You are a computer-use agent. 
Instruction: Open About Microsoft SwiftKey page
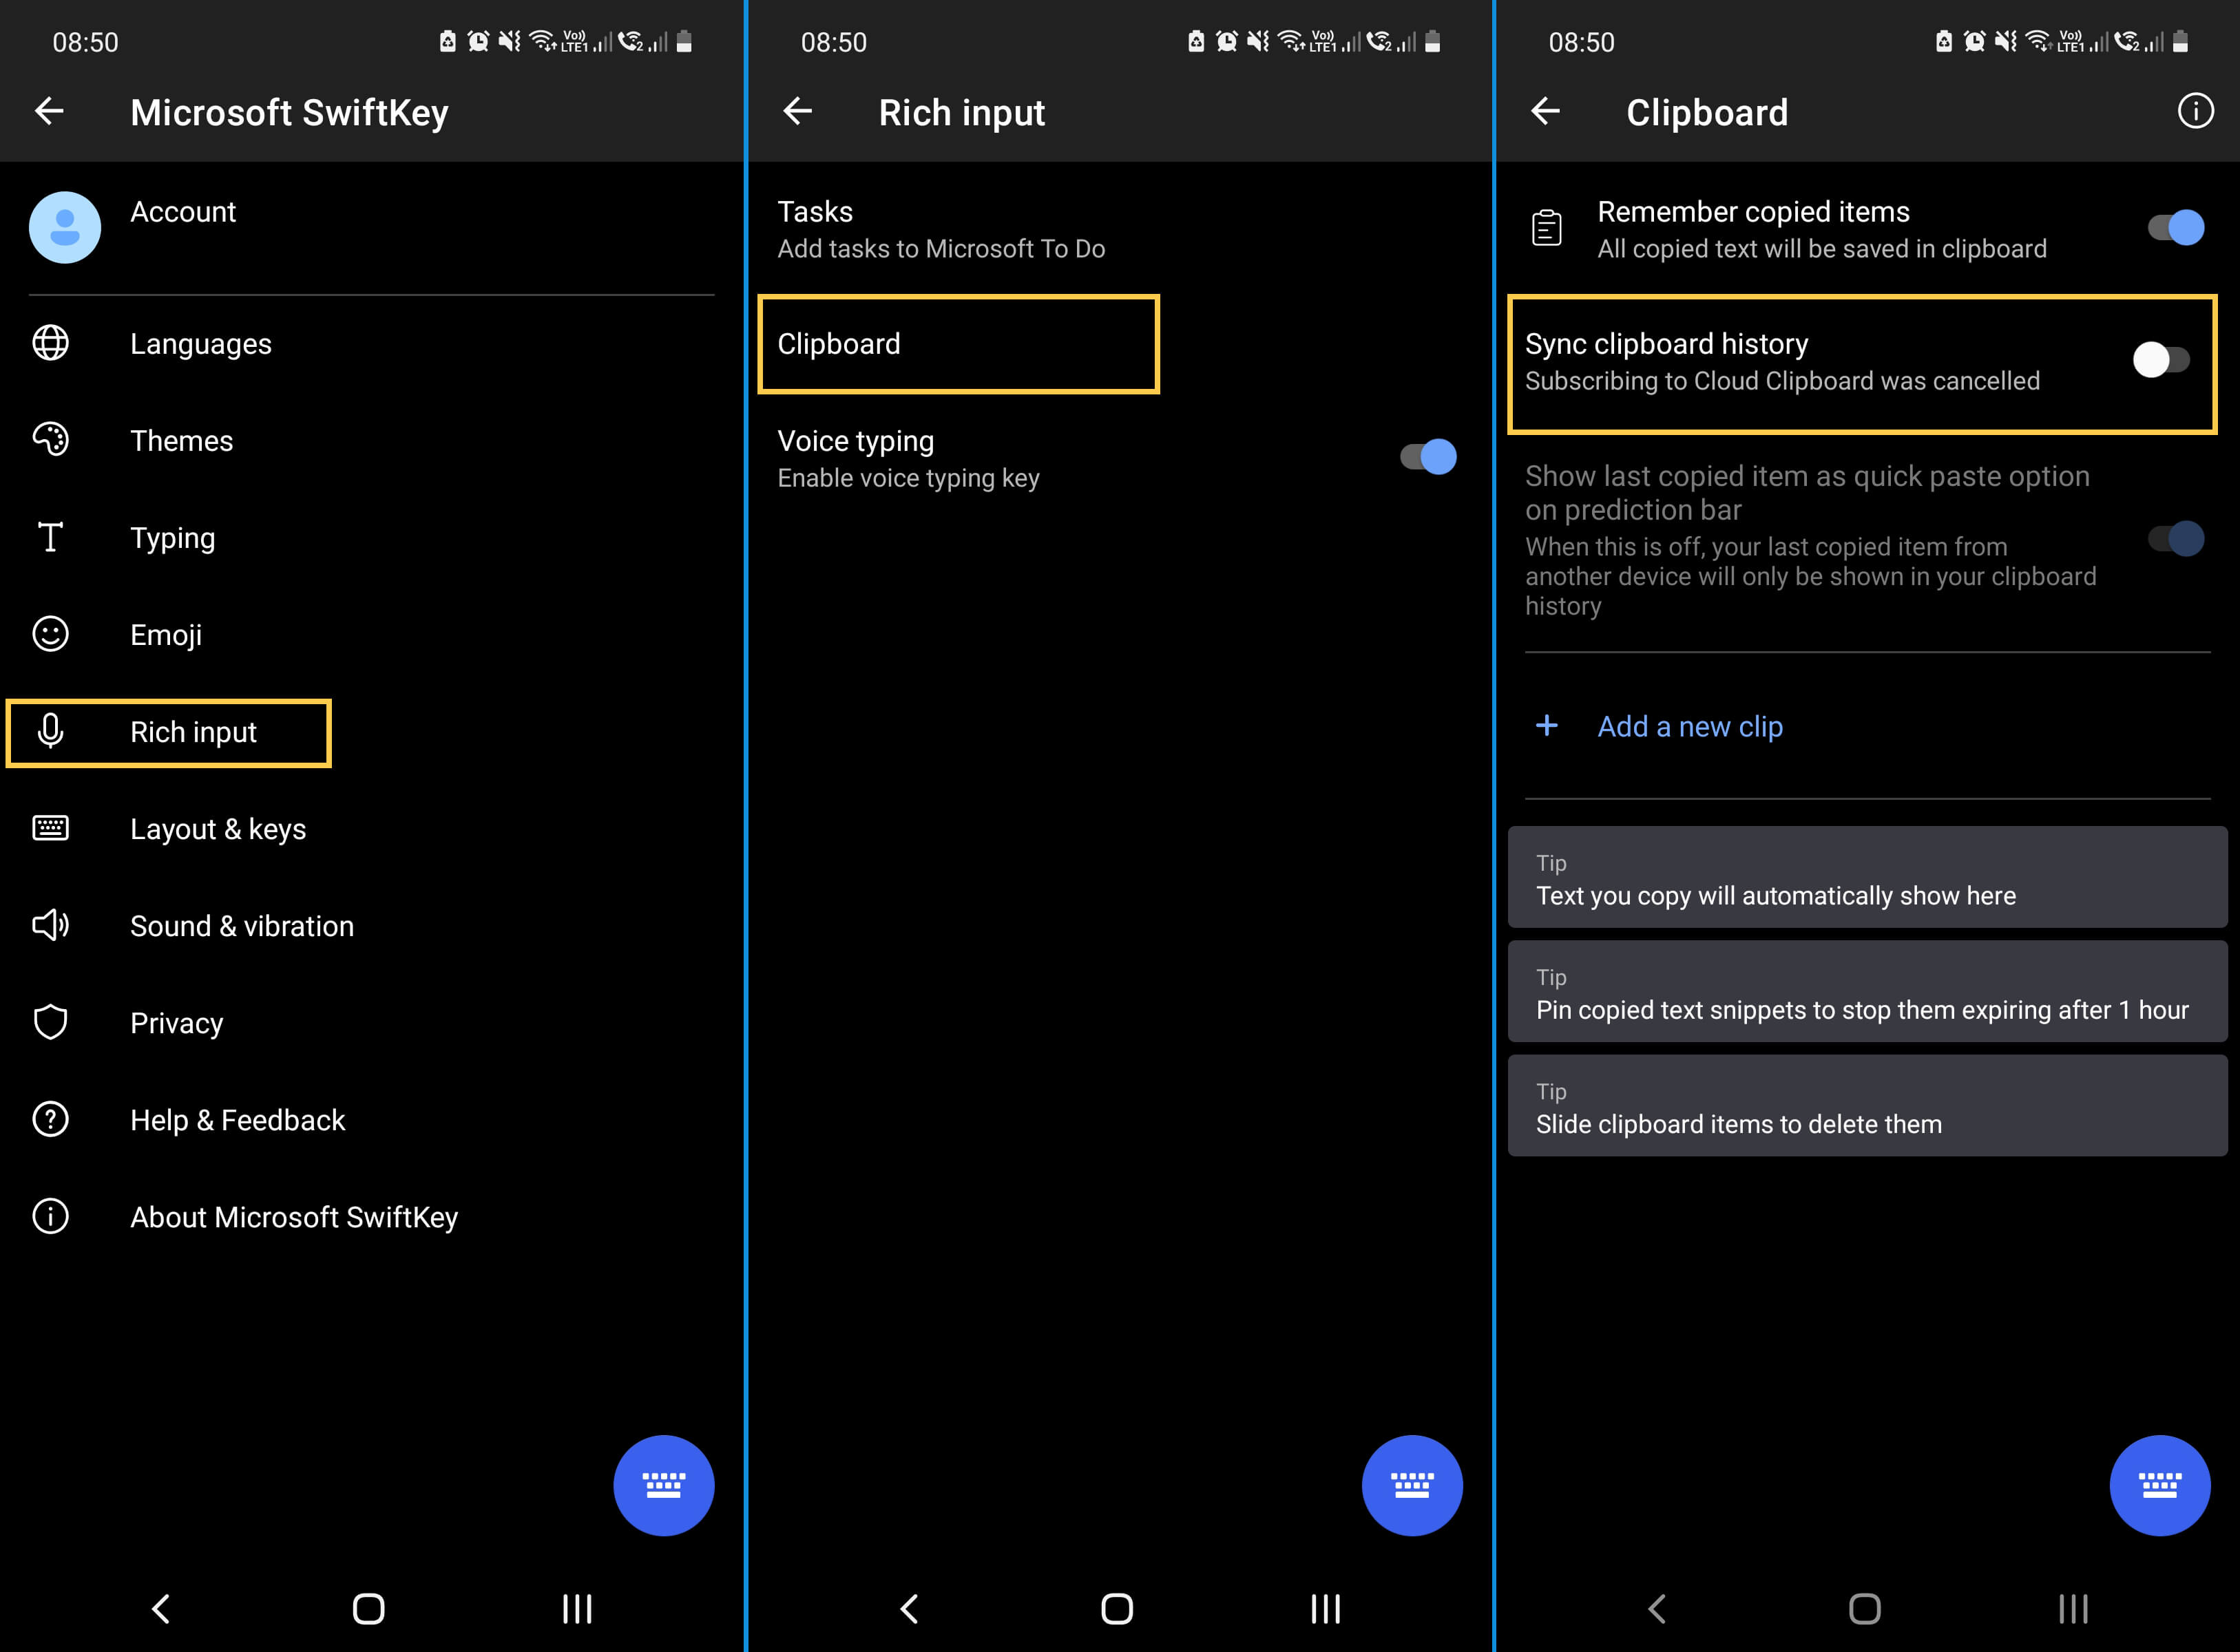(295, 1216)
